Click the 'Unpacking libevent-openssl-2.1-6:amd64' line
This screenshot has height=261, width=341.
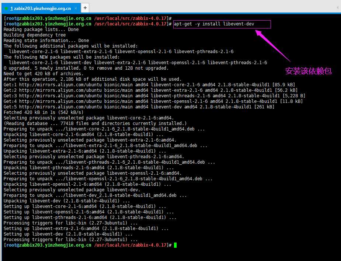87,184
